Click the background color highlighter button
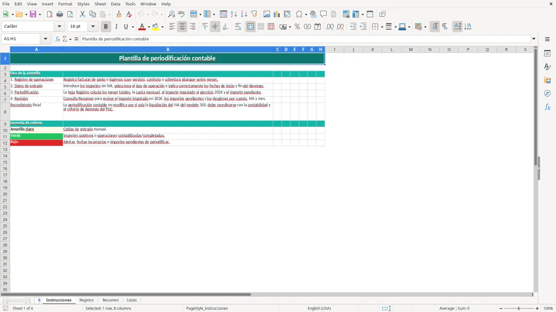Screen dimensions: 556x312 click(156, 27)
